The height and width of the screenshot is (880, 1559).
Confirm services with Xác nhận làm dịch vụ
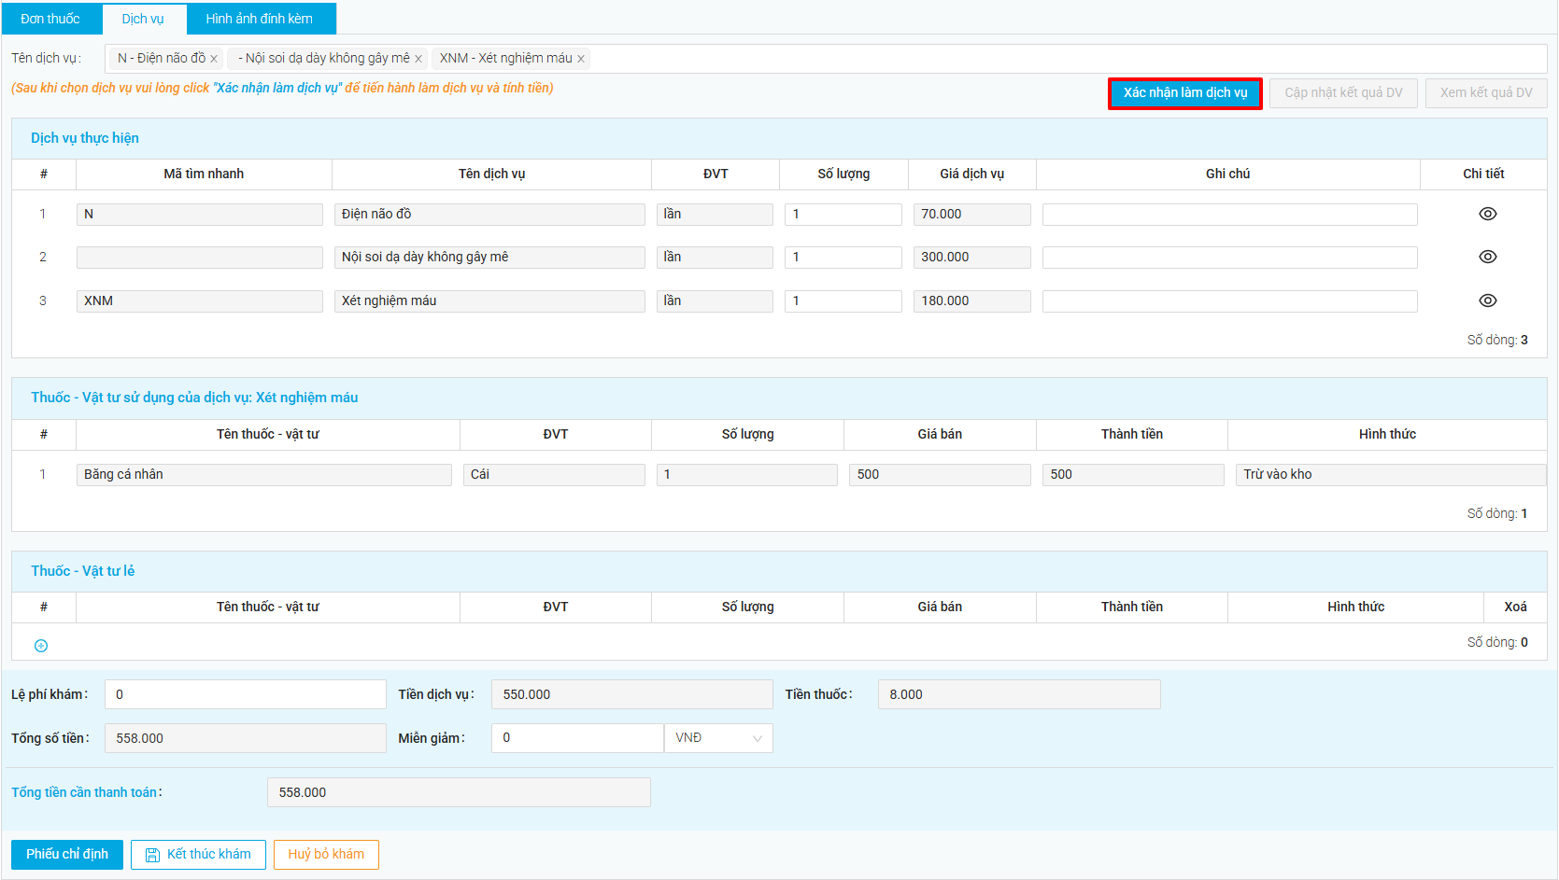(1185, 93)
